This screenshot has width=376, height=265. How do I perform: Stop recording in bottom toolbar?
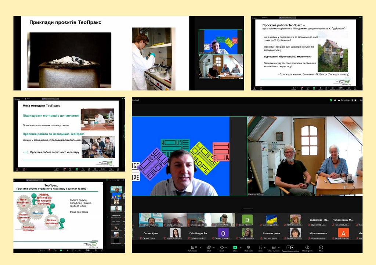click(x=292, y=247)
